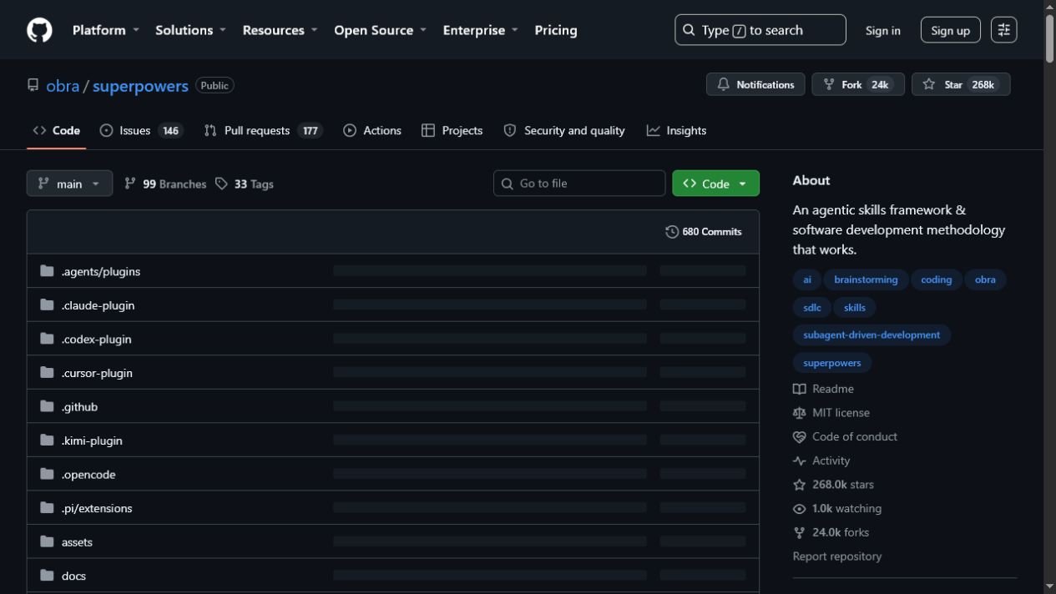Screen dimensions: 1056x594
Task: Expand the Platform menu
Action: point(106,30)
